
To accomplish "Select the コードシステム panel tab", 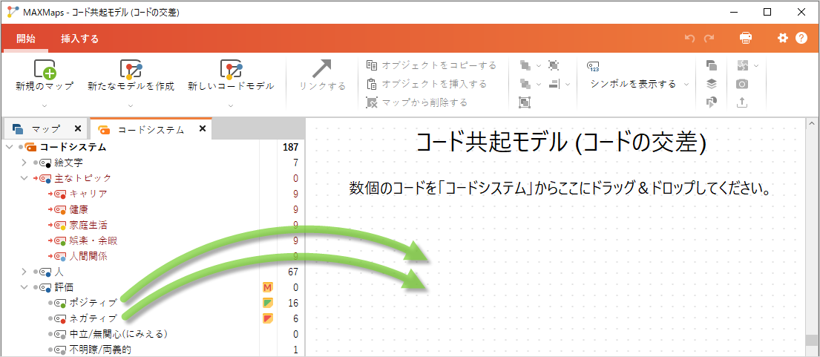I will click(x=151, y=130).
